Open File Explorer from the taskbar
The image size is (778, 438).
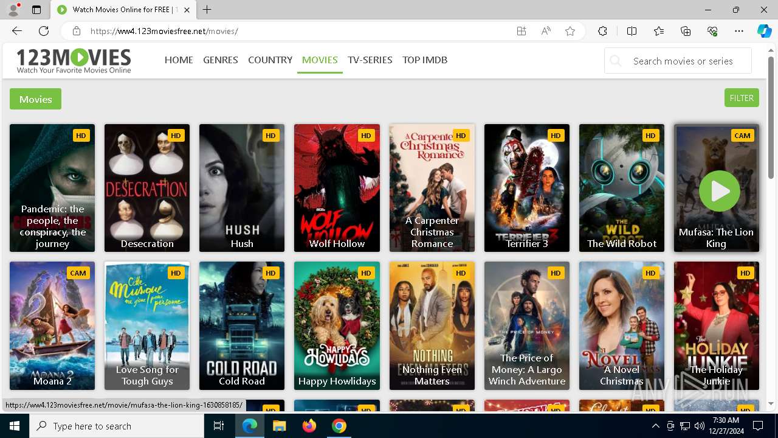pyautogui.click(x=279, y=426)
